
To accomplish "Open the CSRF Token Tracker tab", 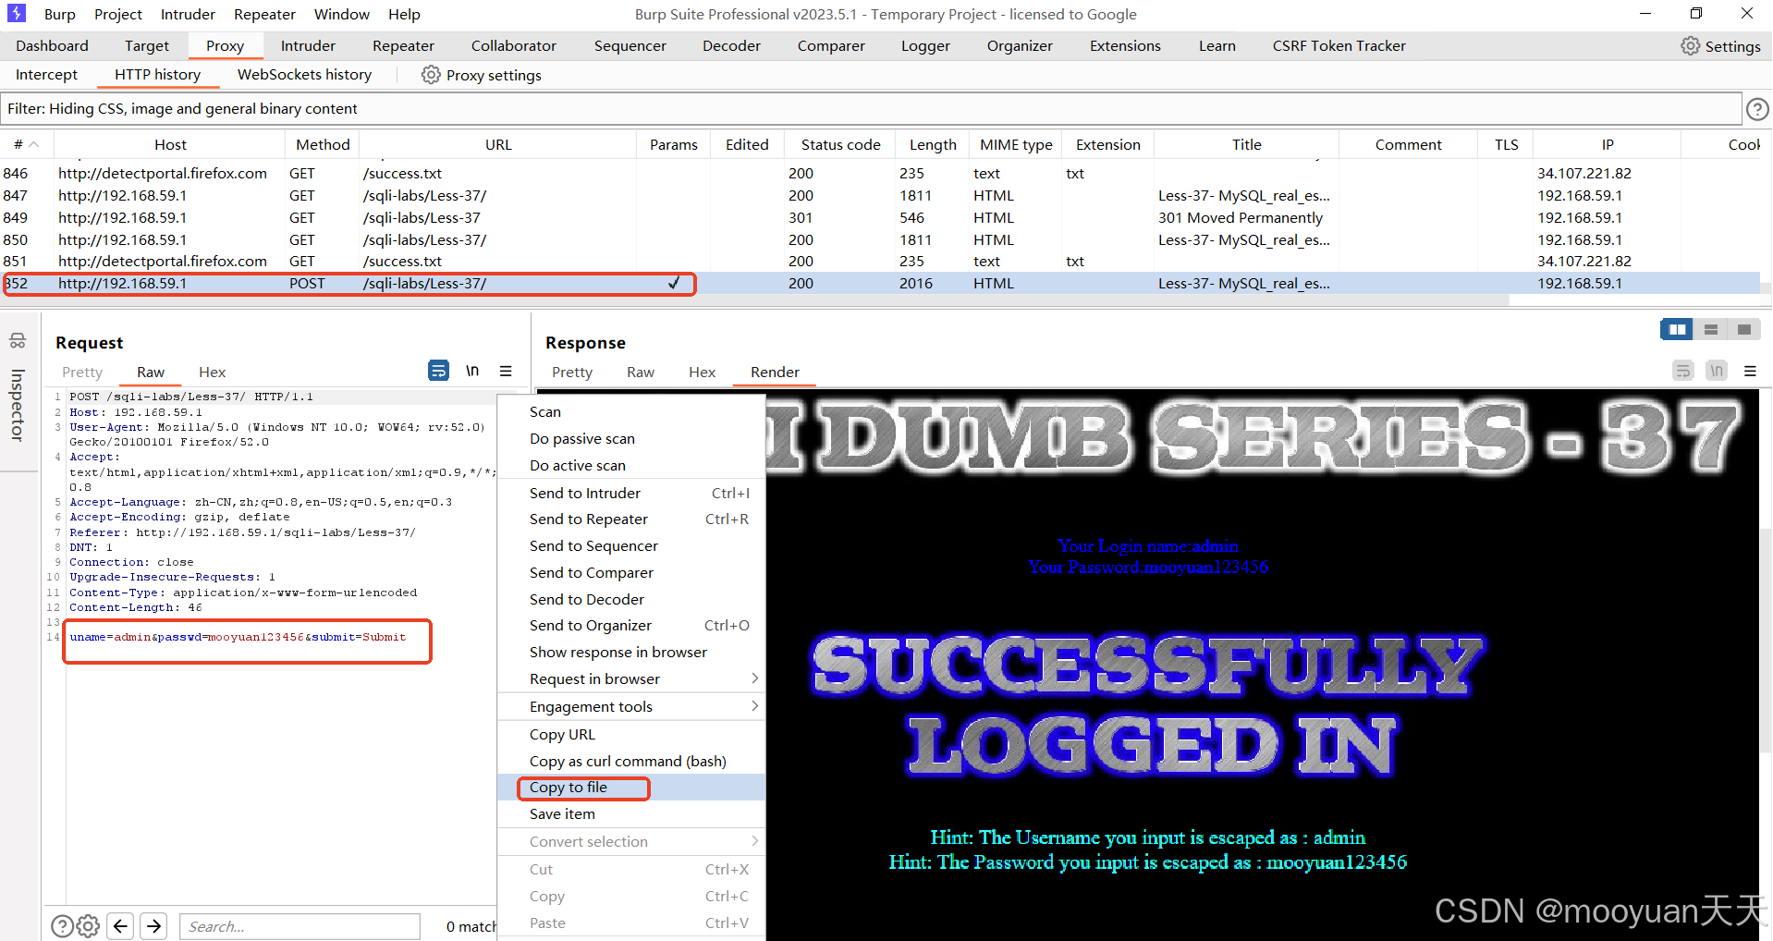I will [x=1339, y=46].
